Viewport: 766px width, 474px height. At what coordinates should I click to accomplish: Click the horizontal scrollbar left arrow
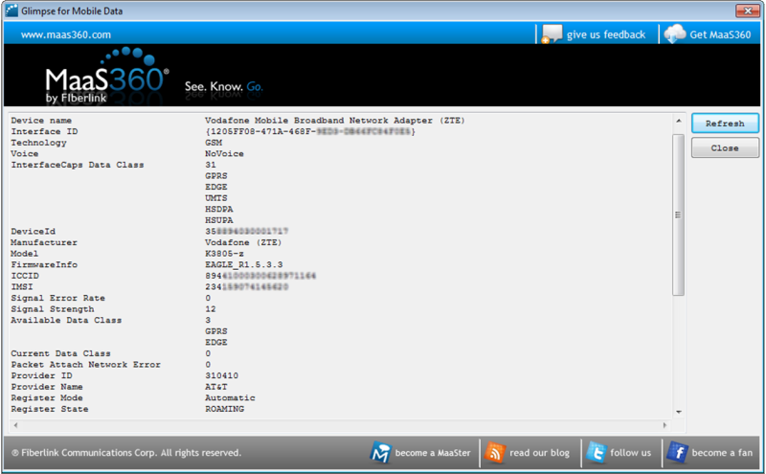(15, 425)
